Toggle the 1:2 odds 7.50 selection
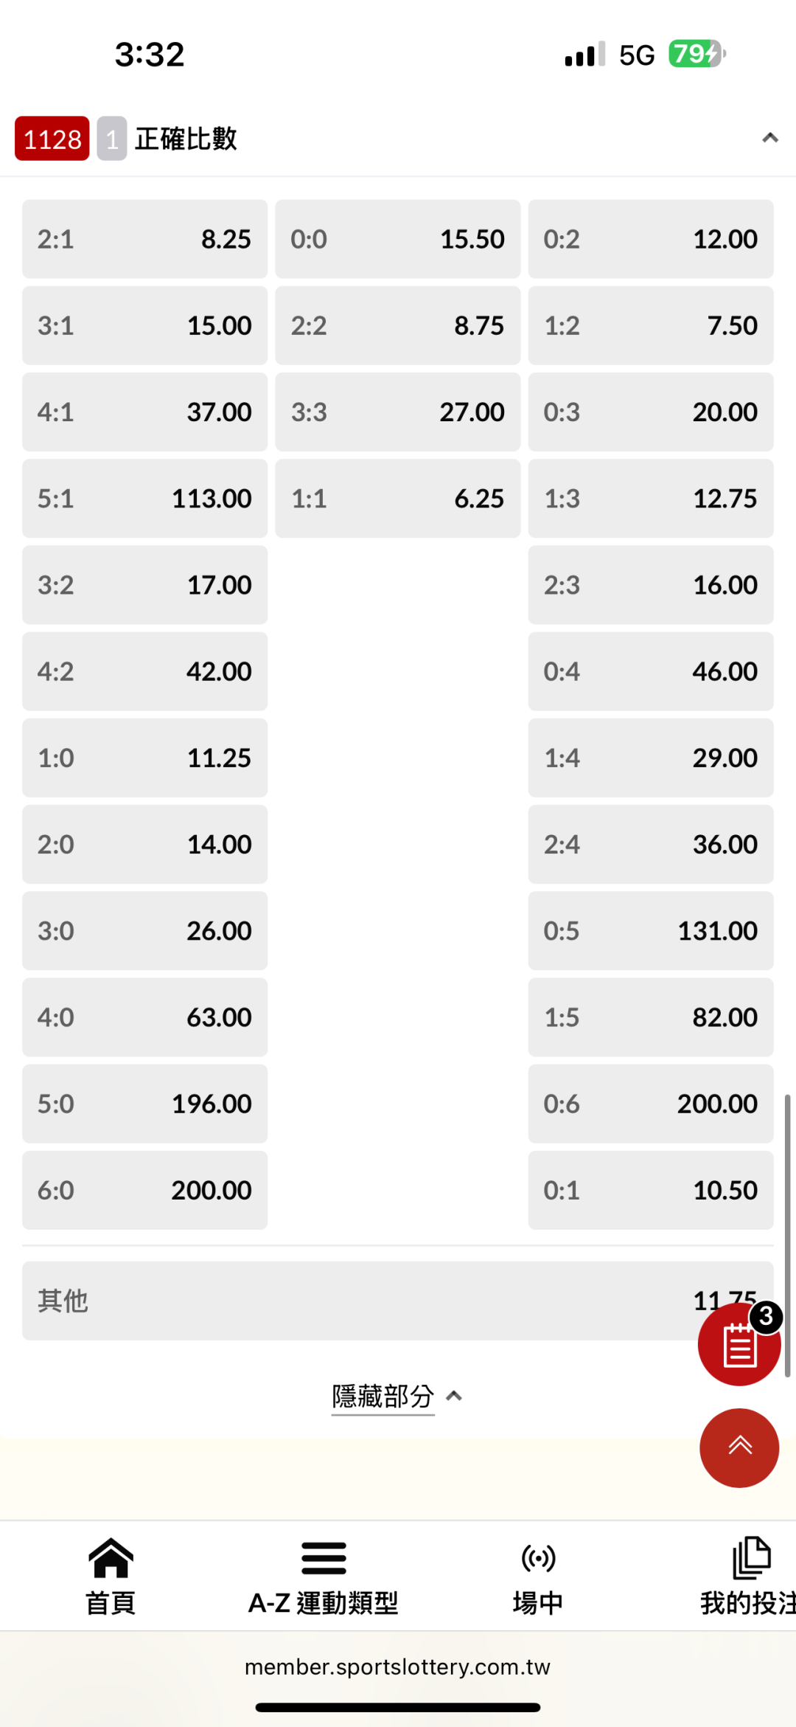 click(x=651, y=325)
